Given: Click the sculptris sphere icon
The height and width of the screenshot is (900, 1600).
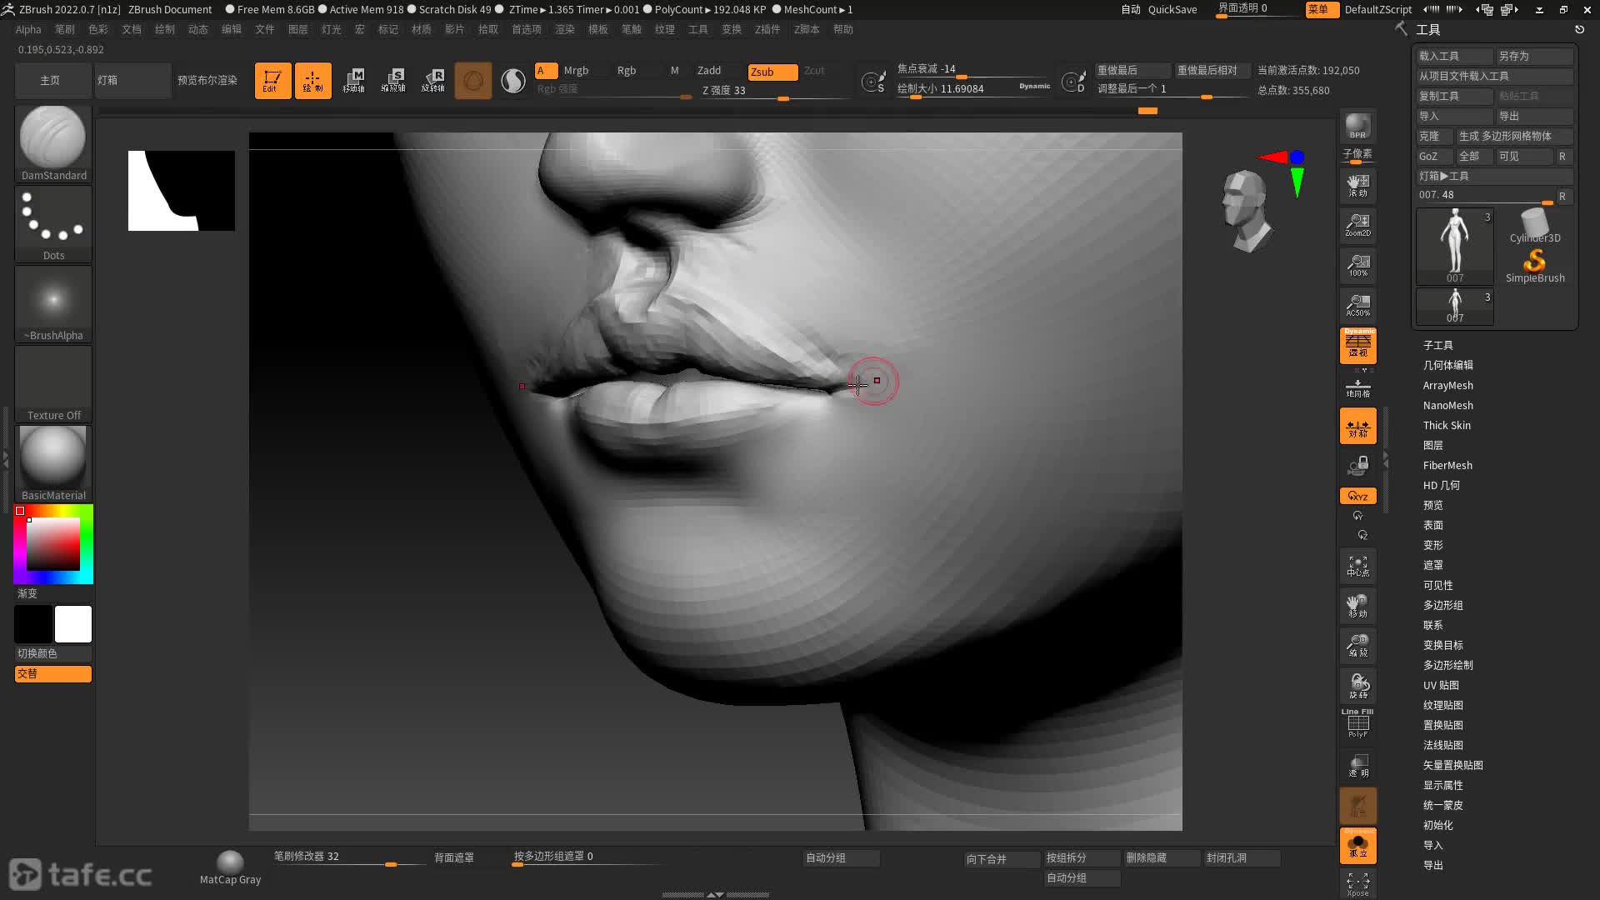Looking at the screenshot, I should 472,81.
